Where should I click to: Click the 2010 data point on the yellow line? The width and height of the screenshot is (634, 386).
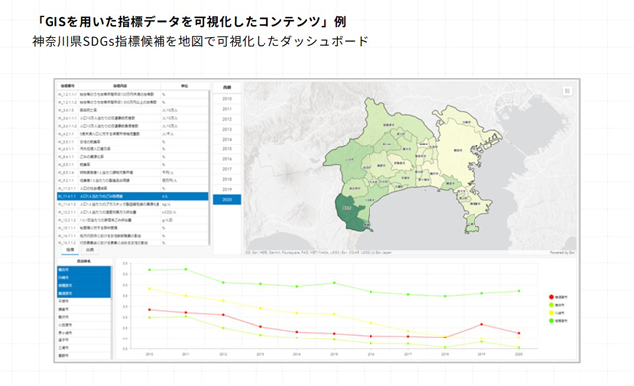[150, 289]
